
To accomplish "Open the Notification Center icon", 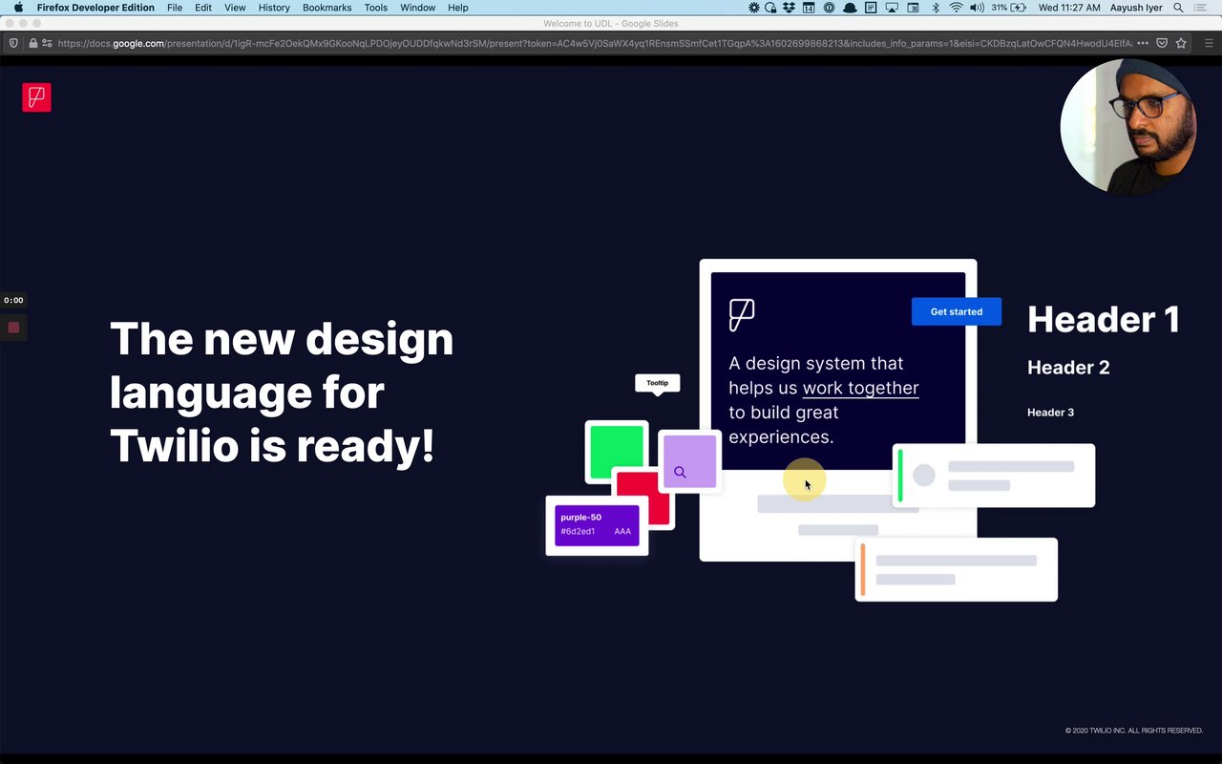I will tap(1201, 8).
